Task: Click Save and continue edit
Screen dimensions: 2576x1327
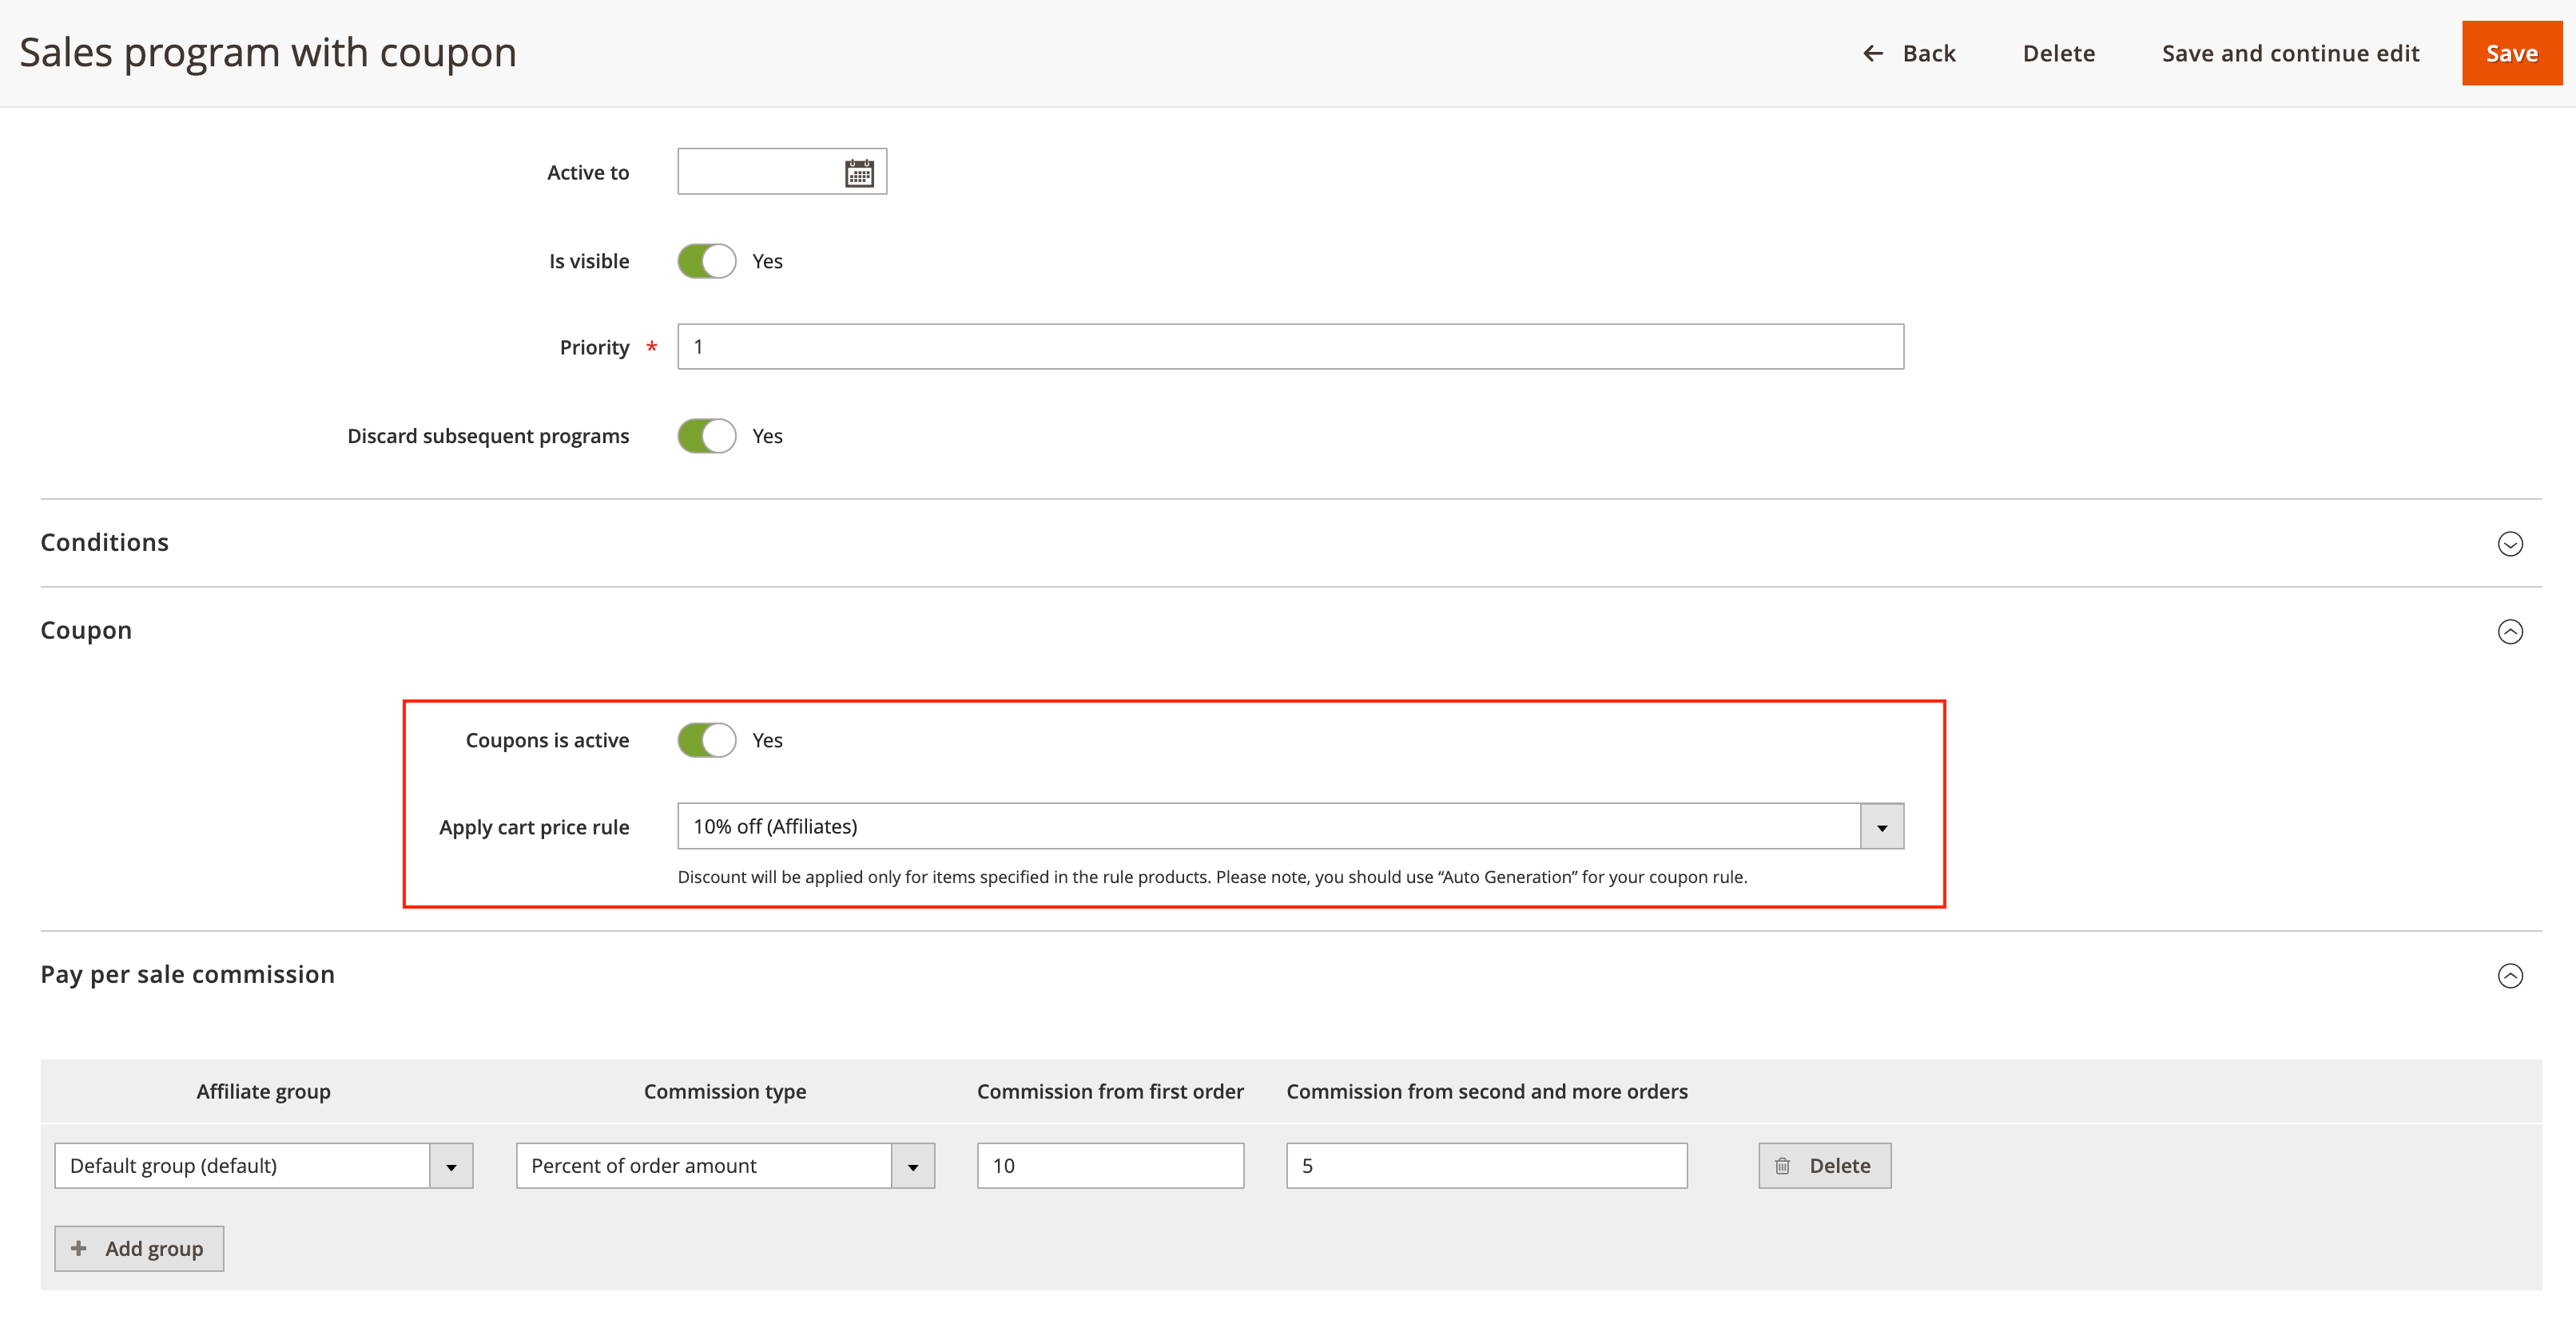Action: (2290, 53)
